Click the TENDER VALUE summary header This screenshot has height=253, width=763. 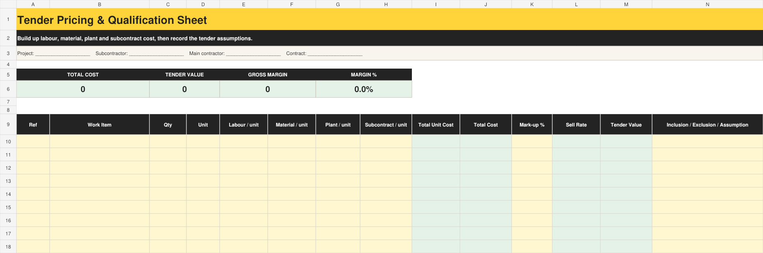tap(184, 75)
